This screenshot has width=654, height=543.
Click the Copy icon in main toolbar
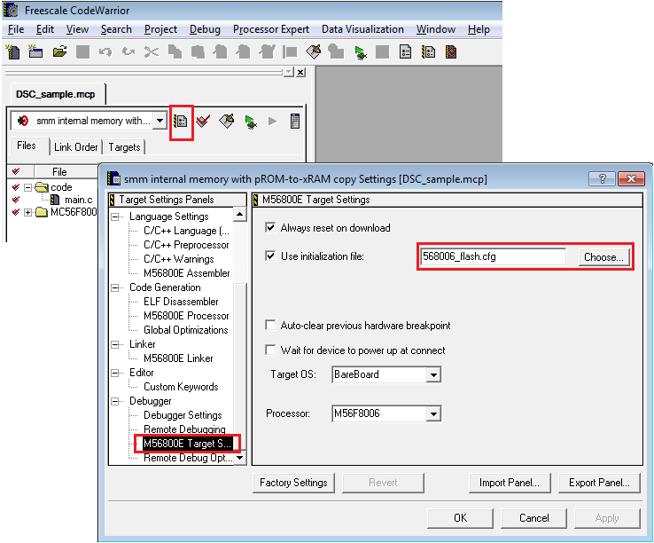[x=175, y=52]
